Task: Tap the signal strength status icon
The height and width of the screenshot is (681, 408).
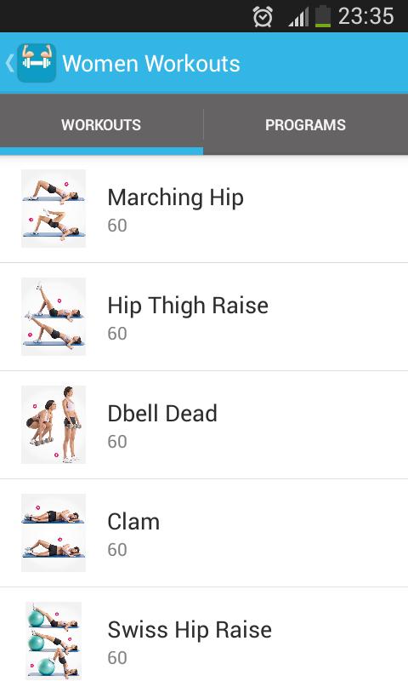Action: (x=298, y=17)
